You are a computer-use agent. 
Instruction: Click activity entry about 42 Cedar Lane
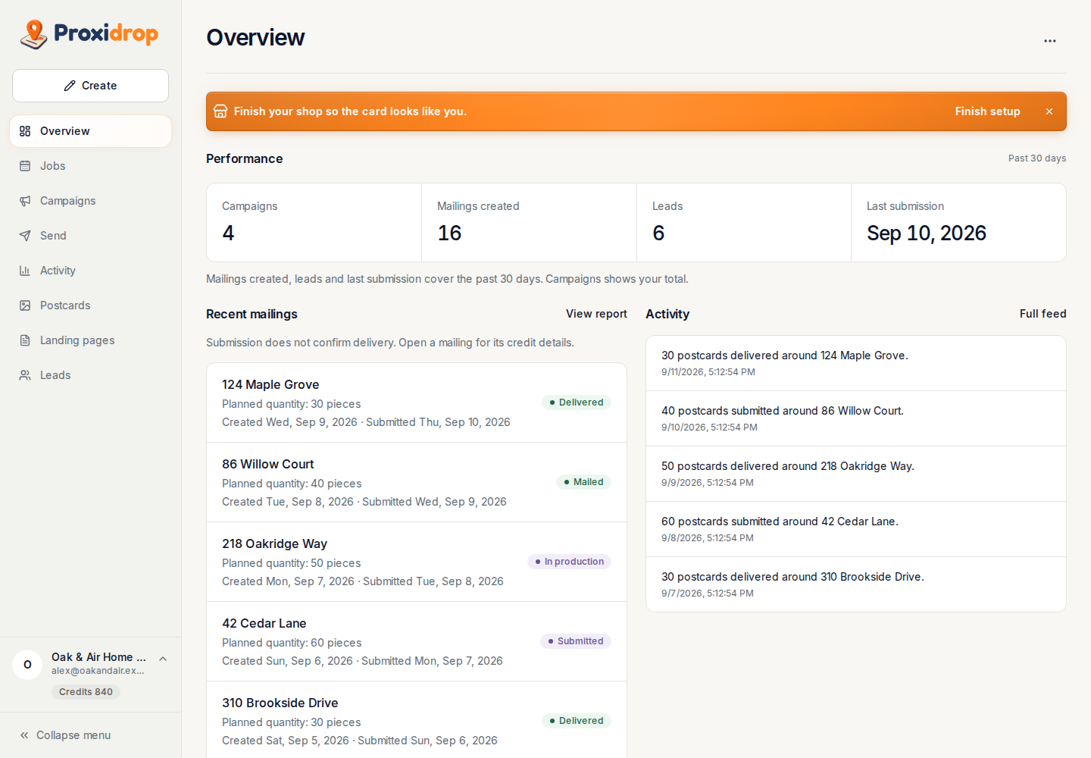[856, 529]
